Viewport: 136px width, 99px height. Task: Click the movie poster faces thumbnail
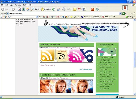click(x=66, y=86)
